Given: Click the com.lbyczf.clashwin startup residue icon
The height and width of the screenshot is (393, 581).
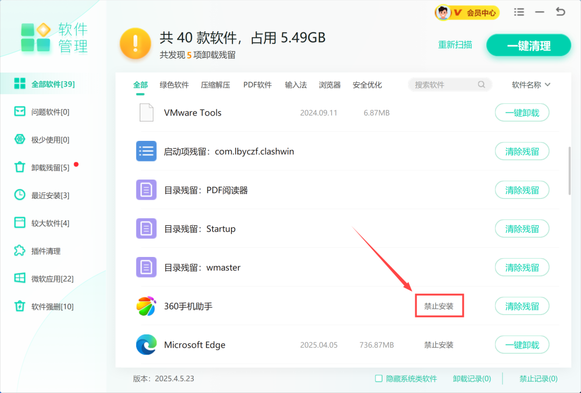Looking at the screenshot, I should [146, 151].
